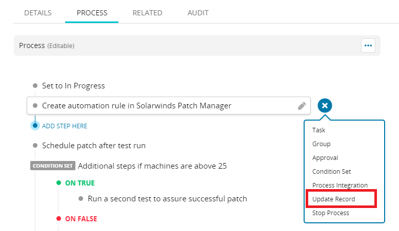Select the Process tab
The height and width of the screenshot is (231, 399).
coord(92,13)
